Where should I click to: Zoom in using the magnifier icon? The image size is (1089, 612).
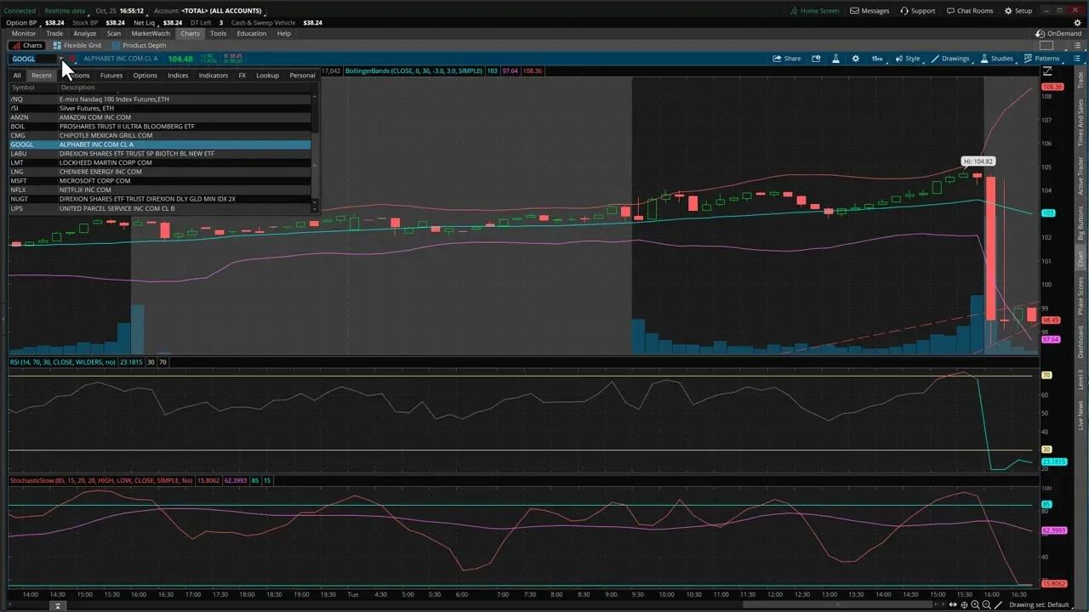976,604
